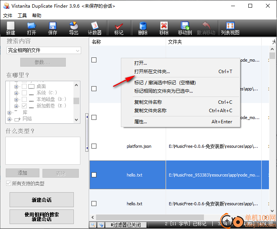The width and height of the screenshot is (277, 229).
Task: Click the 参数... button
Action: point(43,62)
